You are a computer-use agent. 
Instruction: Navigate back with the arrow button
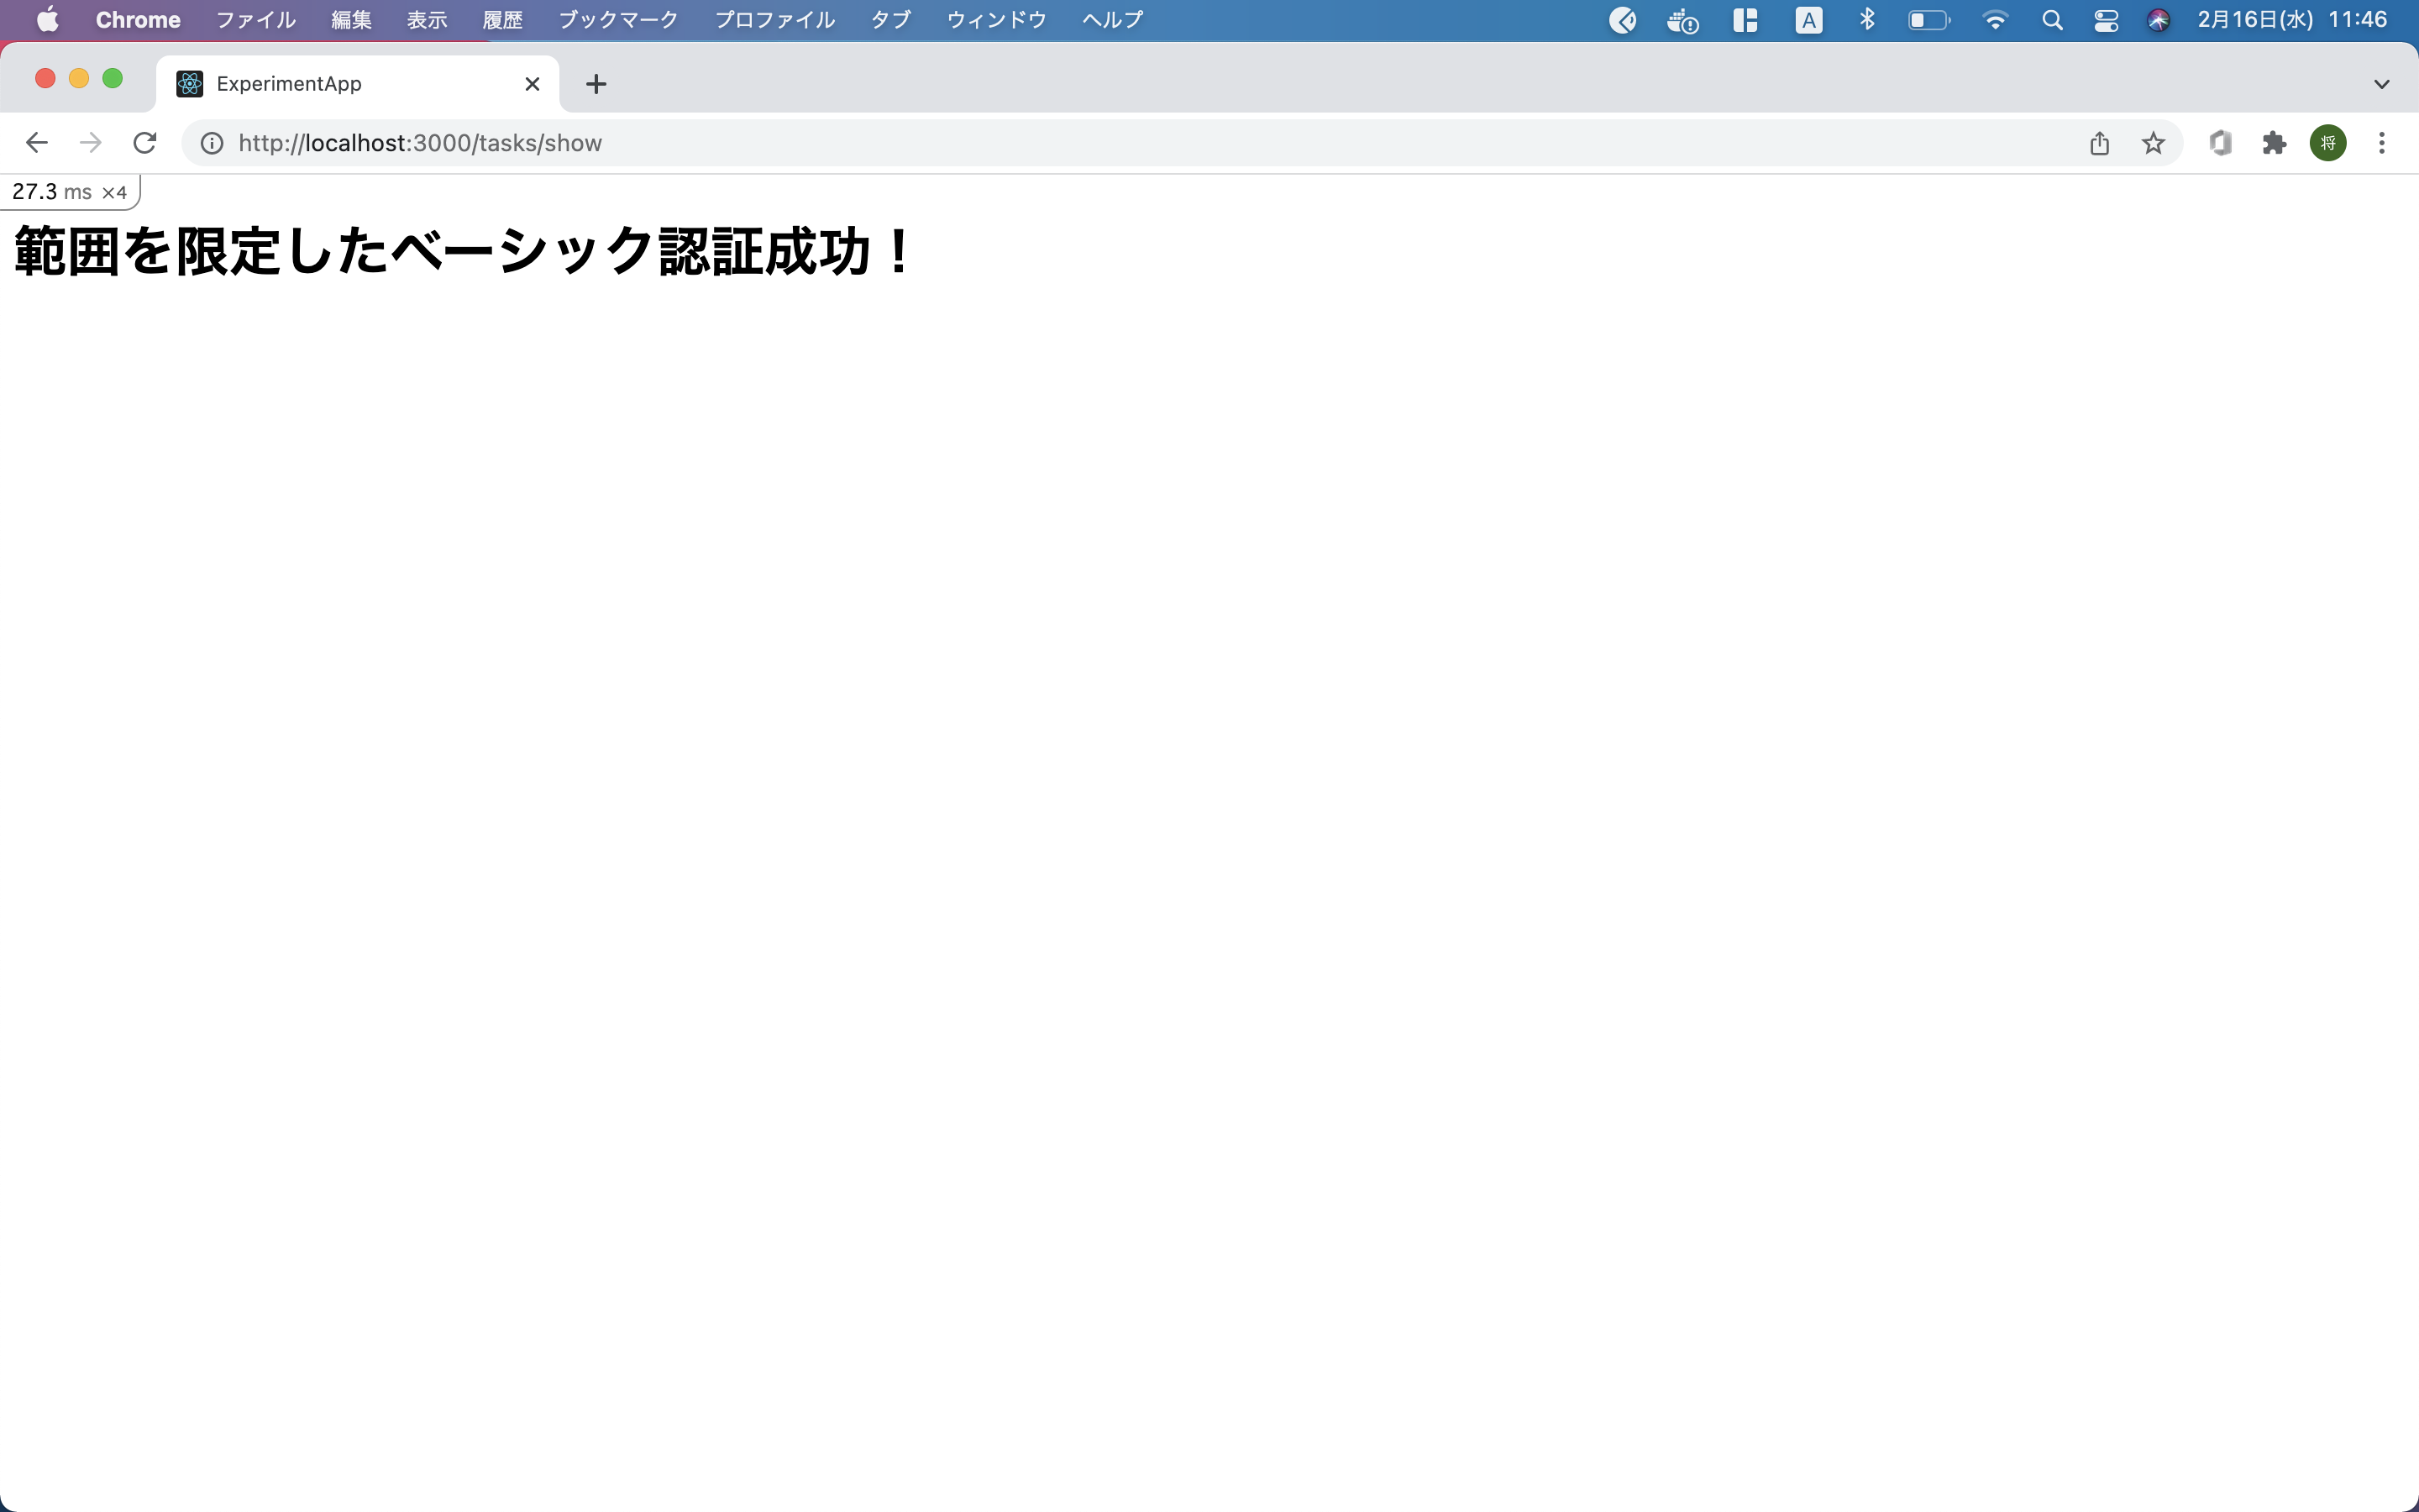36,142
